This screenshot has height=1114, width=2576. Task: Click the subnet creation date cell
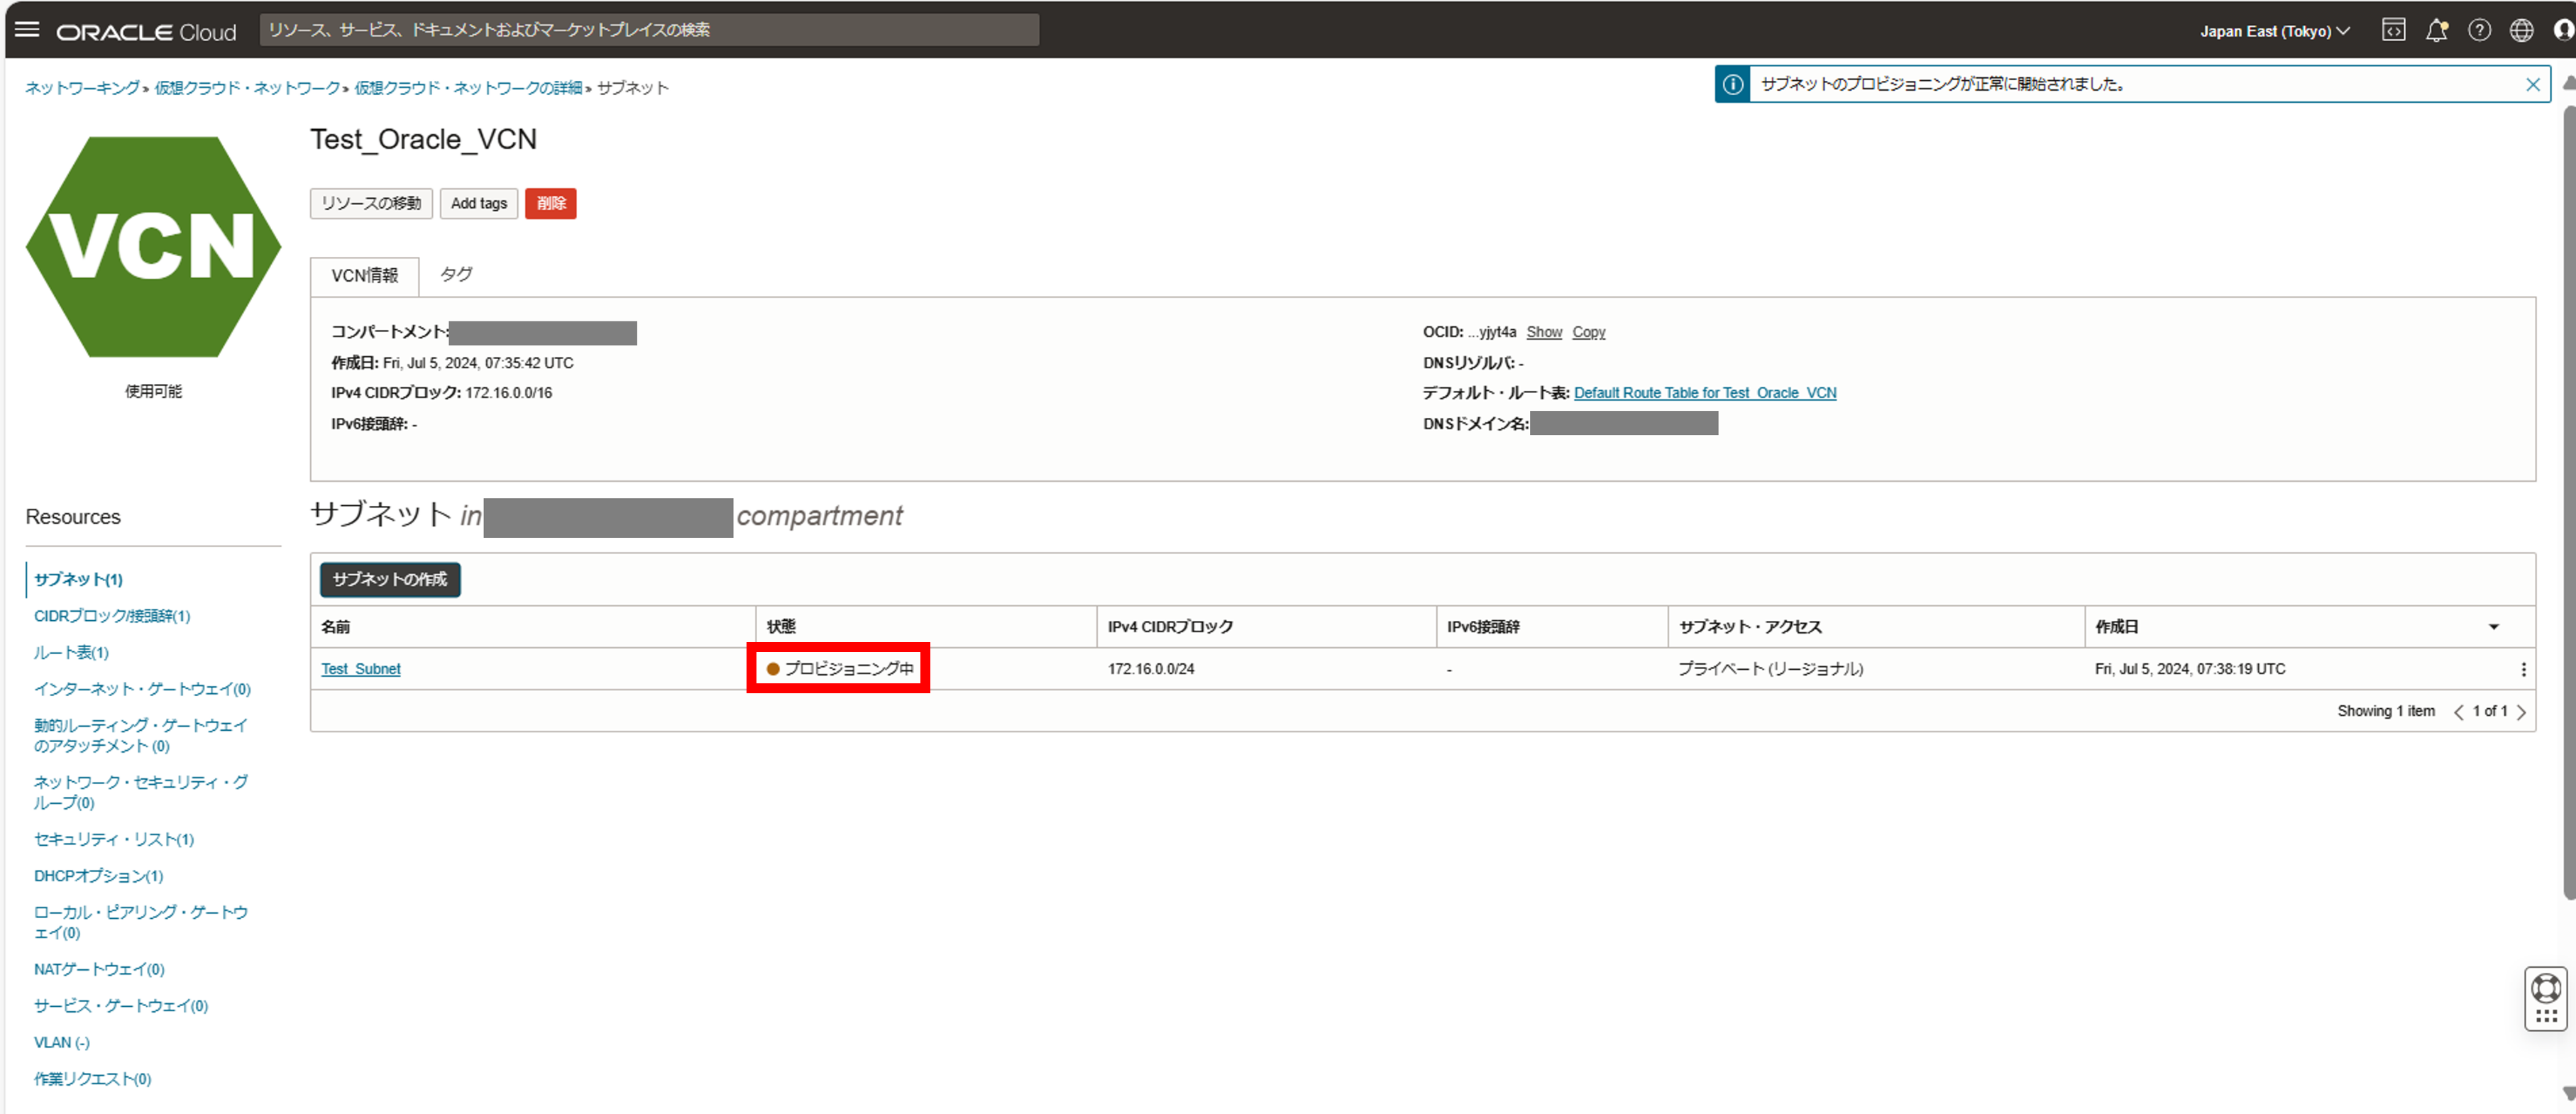tap(2190, 669)
